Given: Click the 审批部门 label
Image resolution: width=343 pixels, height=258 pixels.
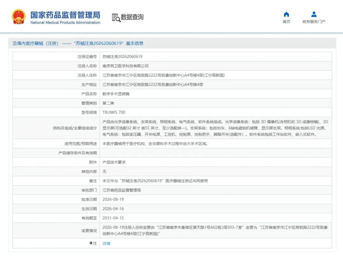Looking at the screenshot, I should tap(89, 190).
